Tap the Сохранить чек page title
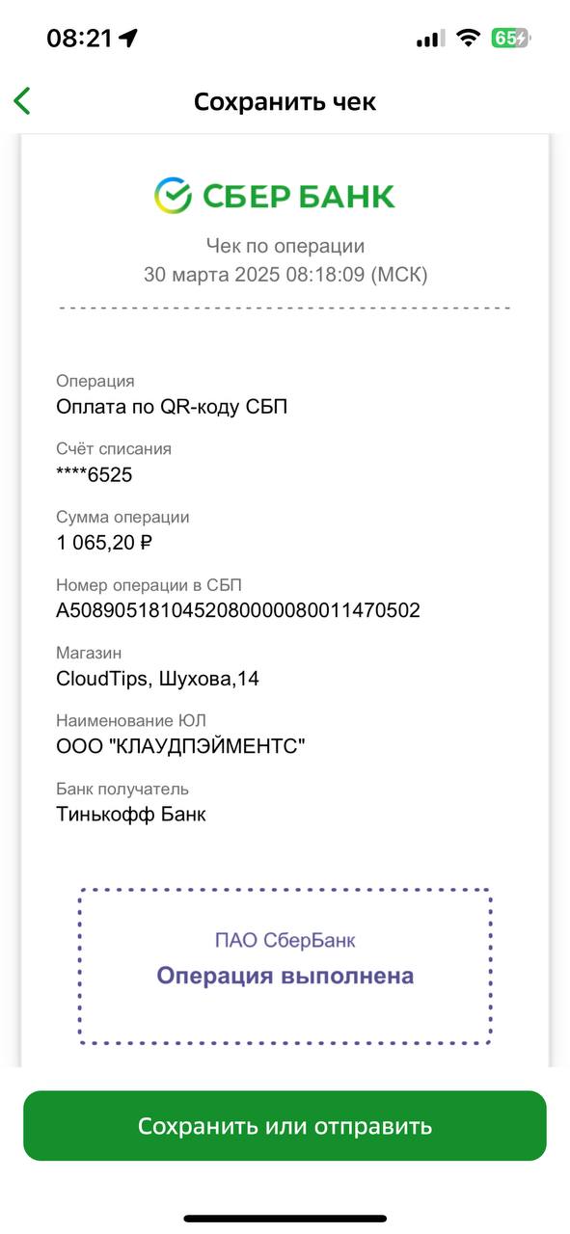This screenshot has width=570, height=1234. (x=285, y=101)
